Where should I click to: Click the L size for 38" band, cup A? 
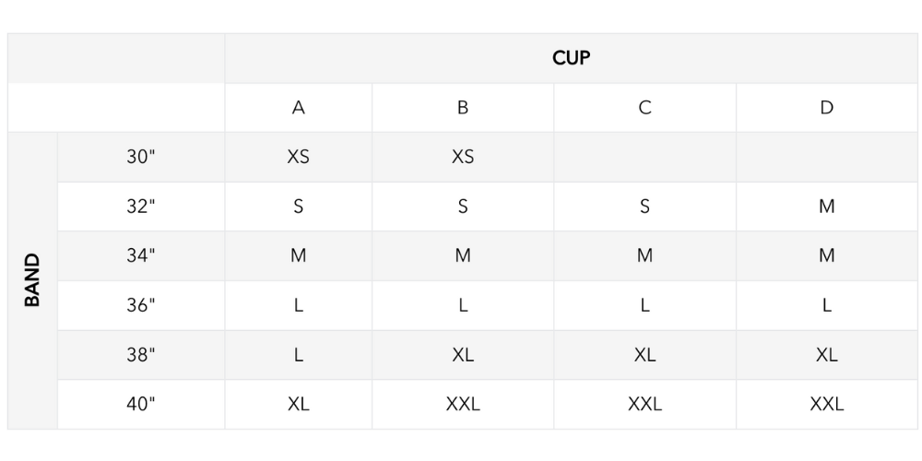298,355
